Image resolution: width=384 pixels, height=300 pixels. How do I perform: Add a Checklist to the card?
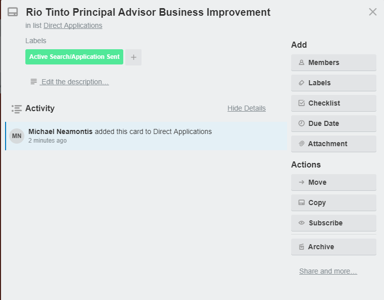pyautogui.click(x=334, y=104)
